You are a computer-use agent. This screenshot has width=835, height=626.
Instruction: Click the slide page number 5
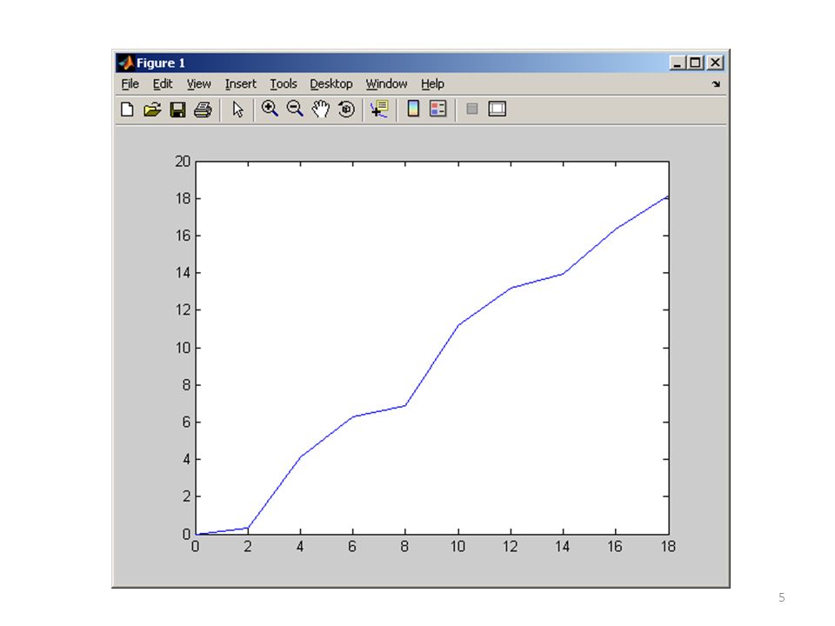tap(782, 597)
